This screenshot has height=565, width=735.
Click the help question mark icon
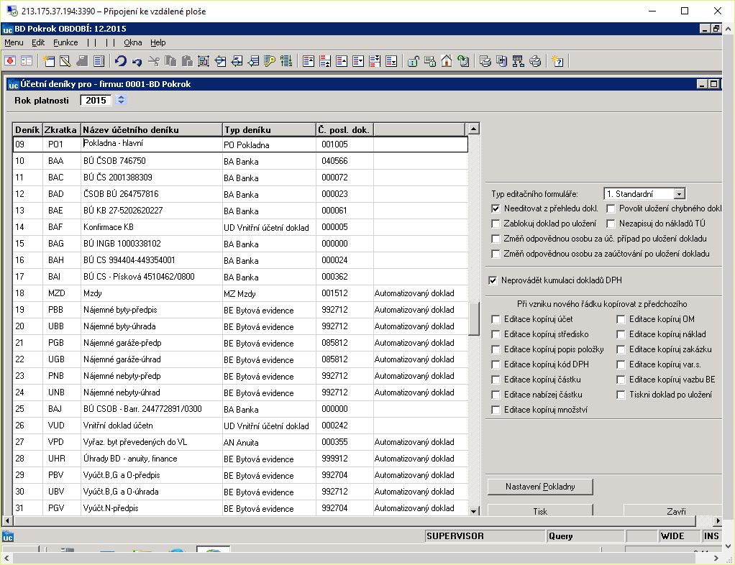557,61
